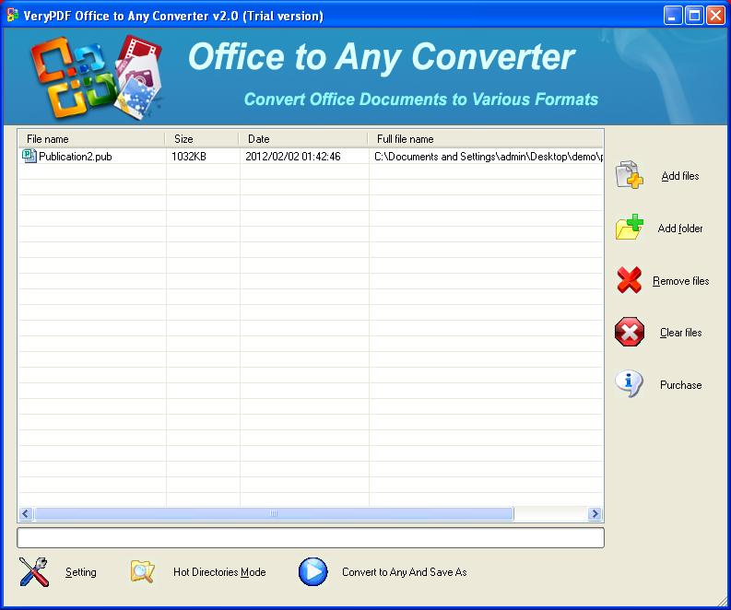Screen dimensions: 731x610
Task: Click the Clear files stop-sign icon
Action: click(x=629, y=333)
